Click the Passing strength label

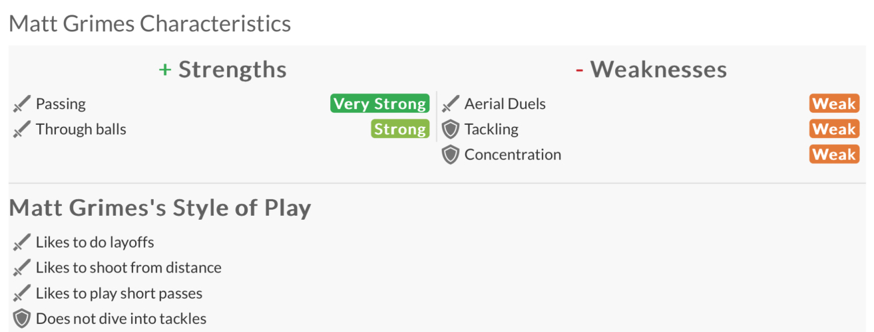tap(61, 104)
